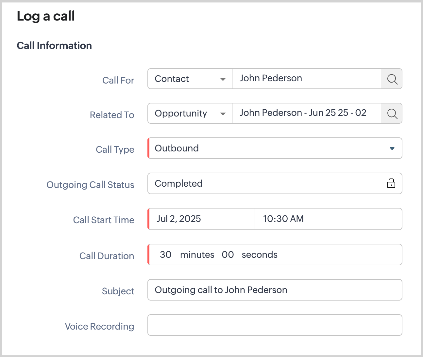Click the search icon in Related To row

tap(392, 114)
